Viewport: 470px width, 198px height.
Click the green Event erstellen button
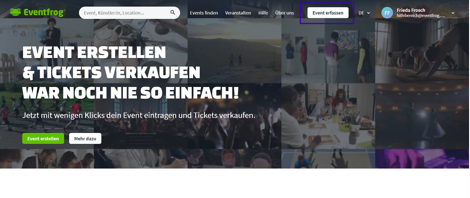coord(43,138)
